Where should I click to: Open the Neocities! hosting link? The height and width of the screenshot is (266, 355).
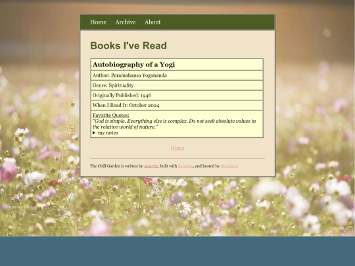(x=229, y=166)
